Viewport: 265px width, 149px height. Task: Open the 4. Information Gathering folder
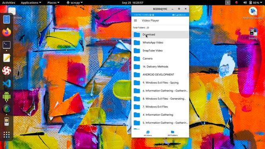160,115
